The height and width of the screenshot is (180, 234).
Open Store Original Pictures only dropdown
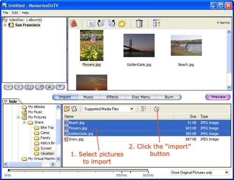(x=227, y=172)
